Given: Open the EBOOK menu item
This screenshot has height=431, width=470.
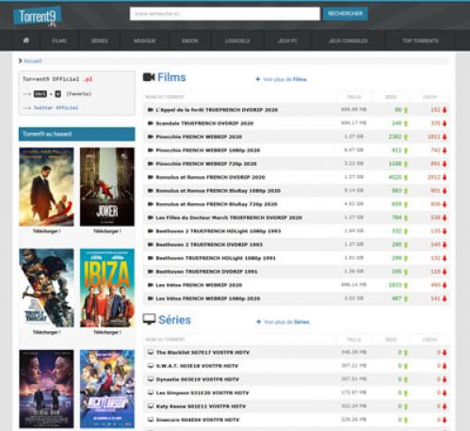Looking at the screenshot, I should point(190,40).
